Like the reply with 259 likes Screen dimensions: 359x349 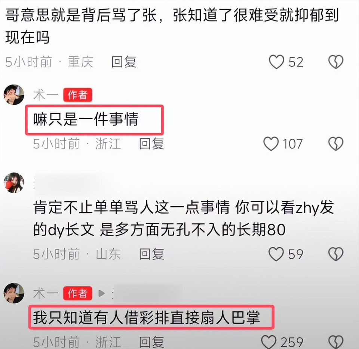(269, 342)
